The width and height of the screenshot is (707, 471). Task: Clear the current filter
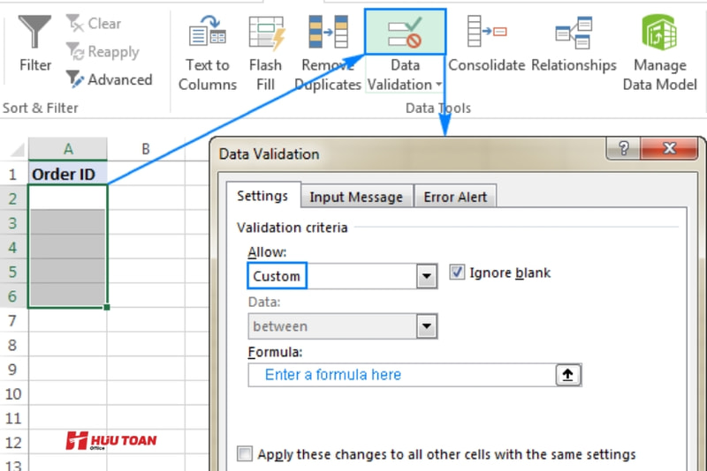click(94, 24)
